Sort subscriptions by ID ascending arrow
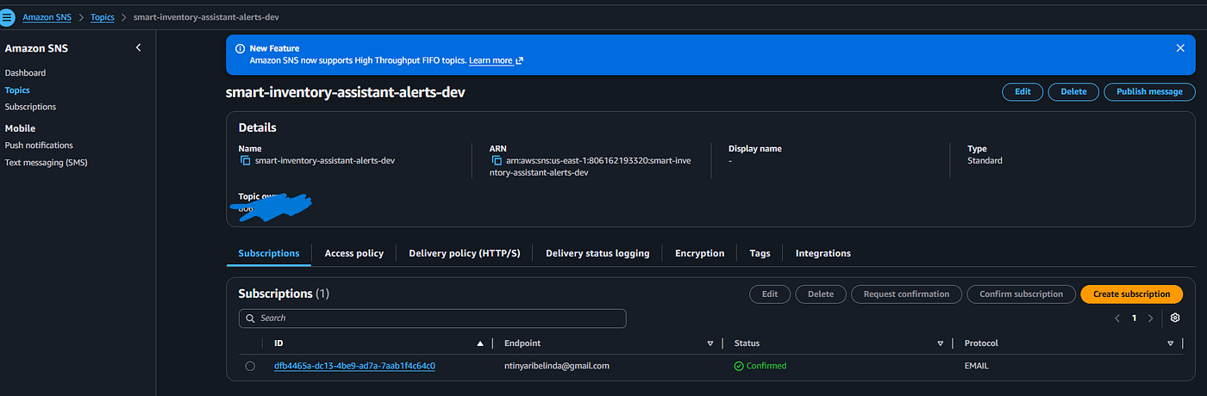Viewport: 1207px width, 396px height. [x=480, y=343]
